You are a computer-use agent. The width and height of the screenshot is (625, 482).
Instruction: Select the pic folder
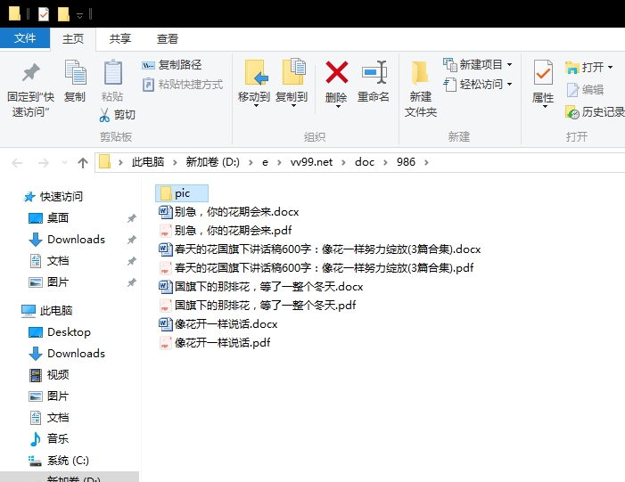coord(182,193)
